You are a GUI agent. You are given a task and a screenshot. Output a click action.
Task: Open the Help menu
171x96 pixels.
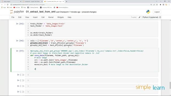69,17
